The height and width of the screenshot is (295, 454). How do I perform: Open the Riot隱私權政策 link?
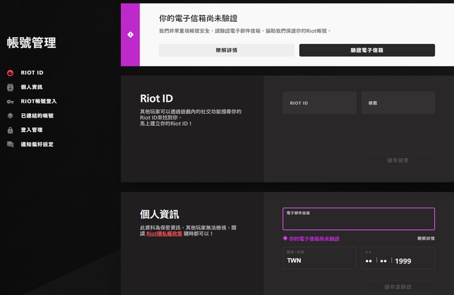164,233
